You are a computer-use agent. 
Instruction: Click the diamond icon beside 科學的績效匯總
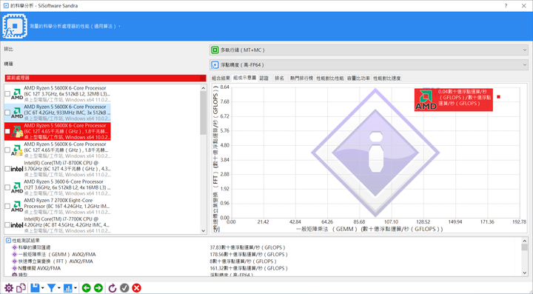click(15, 247)
